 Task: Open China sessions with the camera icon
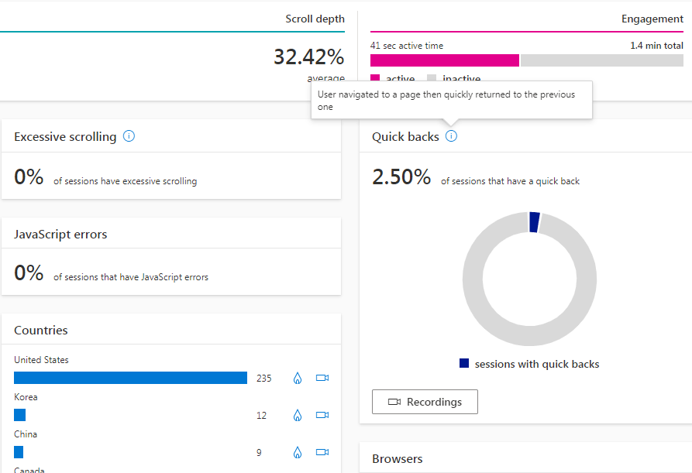pyautogui.click(x=322, y=452)
